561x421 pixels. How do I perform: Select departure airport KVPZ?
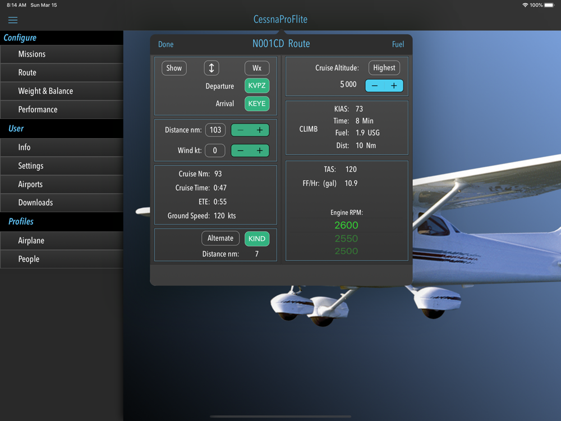click(257, 85)
